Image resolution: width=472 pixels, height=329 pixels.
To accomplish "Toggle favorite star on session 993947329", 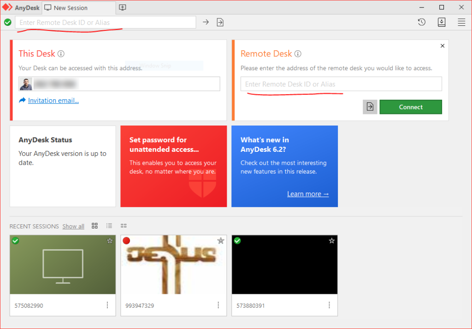I will pos(220,241).
